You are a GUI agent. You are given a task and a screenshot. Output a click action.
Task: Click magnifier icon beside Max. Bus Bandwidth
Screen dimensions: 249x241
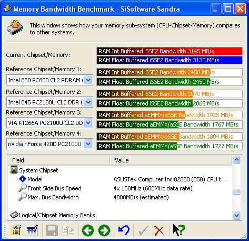tap(23, 197)
